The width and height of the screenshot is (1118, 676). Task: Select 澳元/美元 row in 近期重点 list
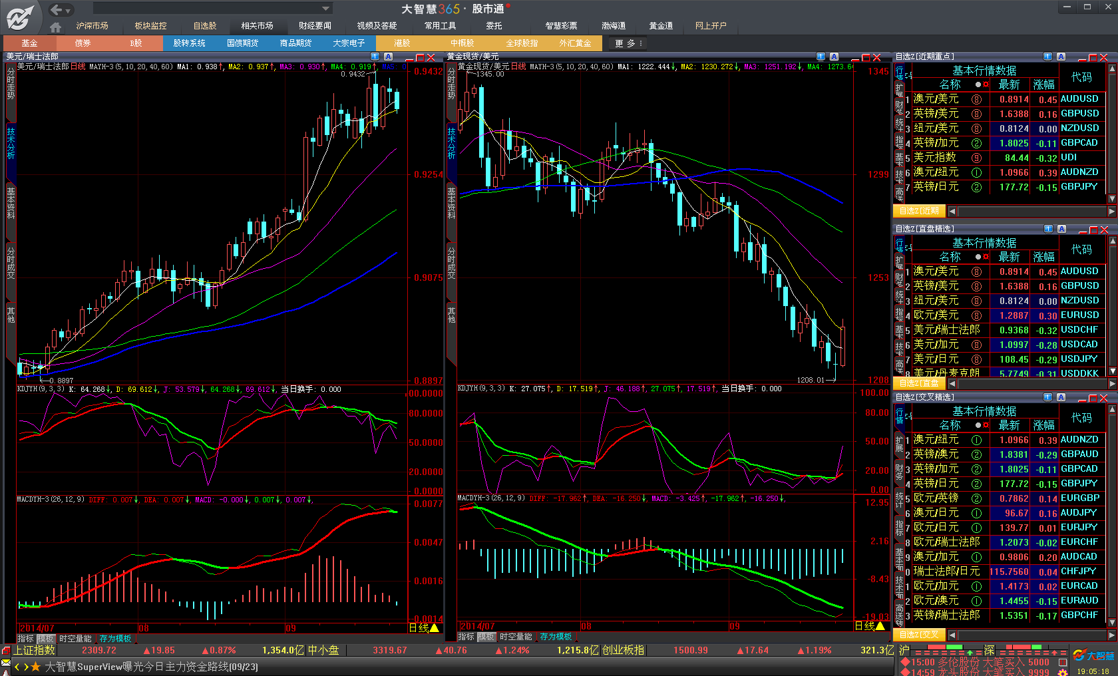pyautogui.click(x=1008, y=99)
